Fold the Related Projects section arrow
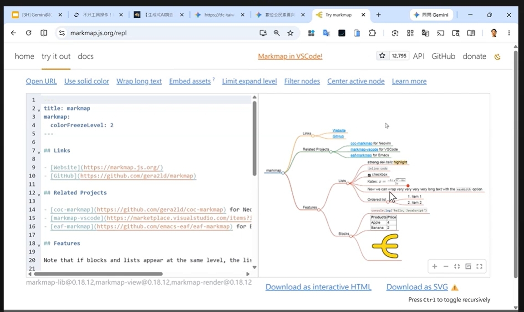Screen dimensions: 524x312 click(x=39, y=195)
